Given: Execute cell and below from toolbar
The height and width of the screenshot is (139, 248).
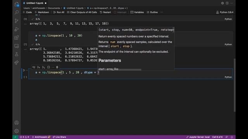Looking at the screenshot, I should coord(43,67).
